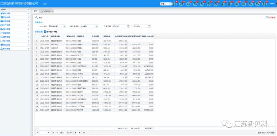Expand the 基础信息 menu chevron

click(x=29, y=45)
